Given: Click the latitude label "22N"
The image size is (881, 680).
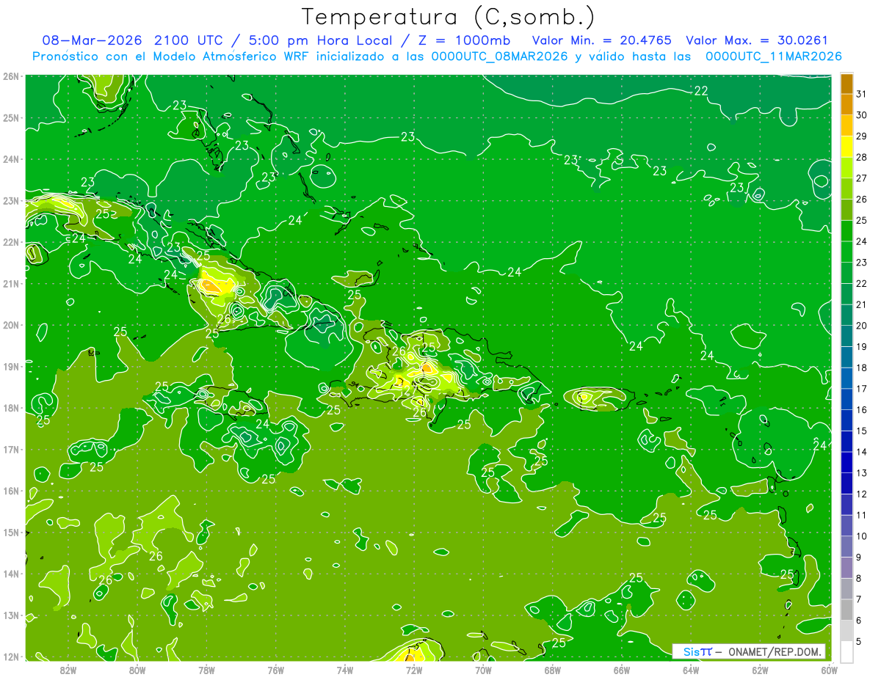Looking at the screenshot, I should pyautogui.click(x=12, y=242).
